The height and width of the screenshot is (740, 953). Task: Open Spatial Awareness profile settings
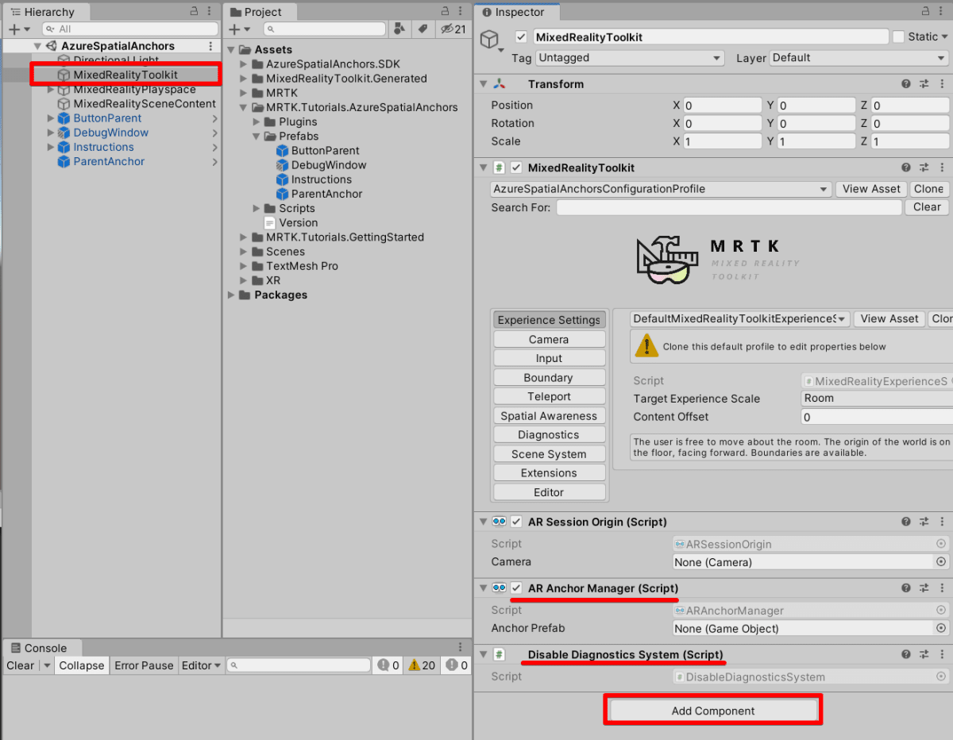(549, 415)
